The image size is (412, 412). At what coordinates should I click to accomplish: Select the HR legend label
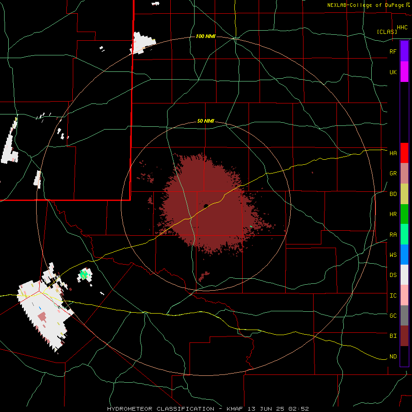tap(393, 214)
